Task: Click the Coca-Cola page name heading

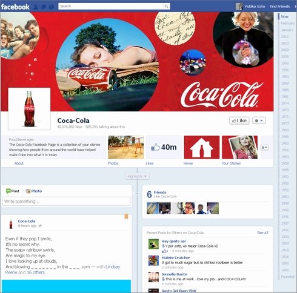Action: coord(73,120)
